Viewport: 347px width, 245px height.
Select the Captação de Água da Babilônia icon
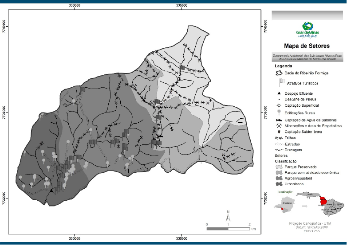coord(279,120)
